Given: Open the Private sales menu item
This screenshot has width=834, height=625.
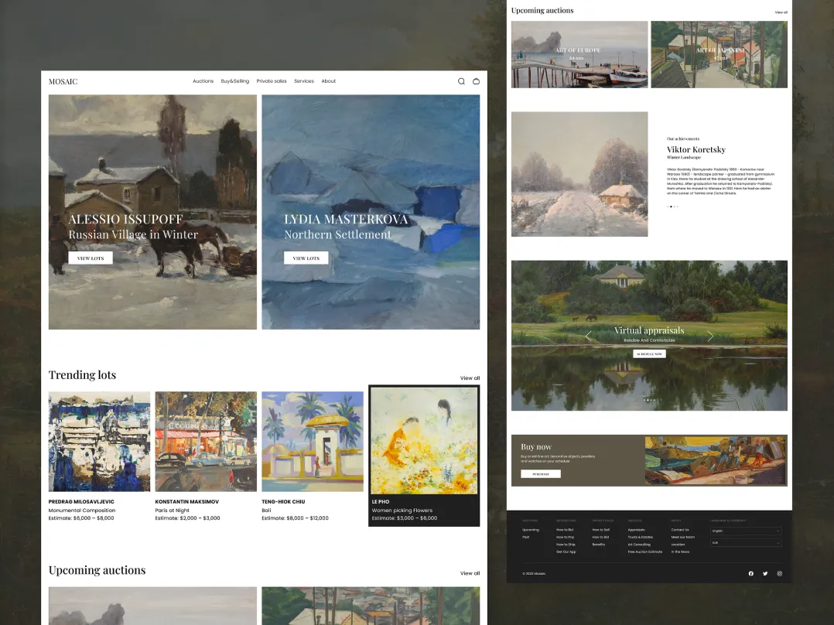Looking at the screenshot, I should click(x=272, y=80).
